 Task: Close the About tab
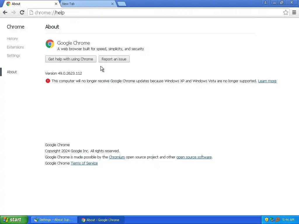[x=56, y=4]
